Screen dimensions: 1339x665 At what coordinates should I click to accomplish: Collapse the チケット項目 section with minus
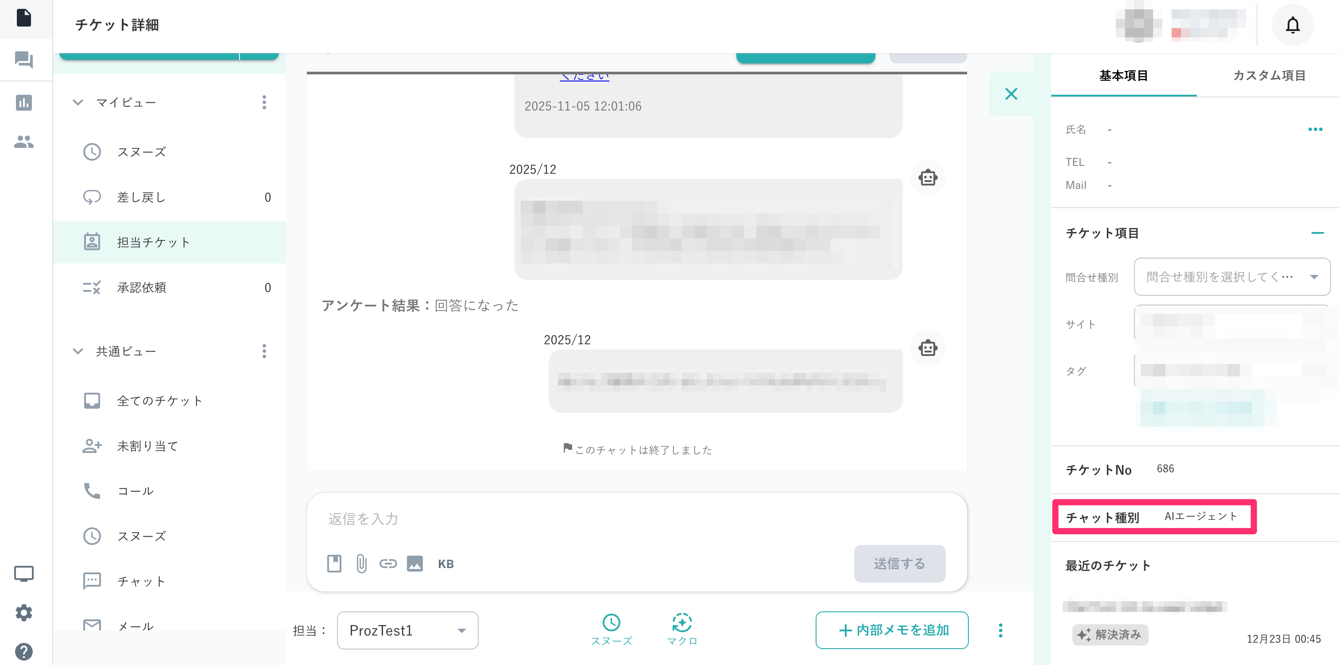[x=1317, y=233]
